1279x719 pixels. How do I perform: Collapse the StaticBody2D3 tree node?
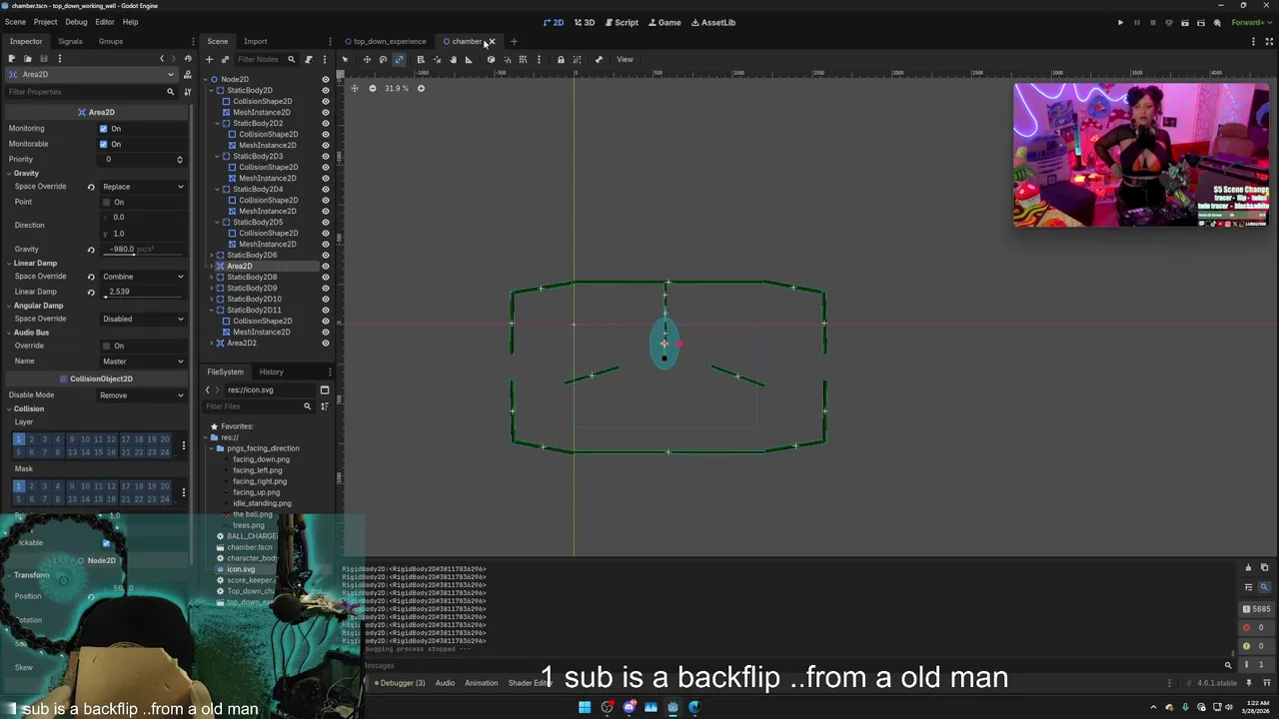(x=217, y=156)
